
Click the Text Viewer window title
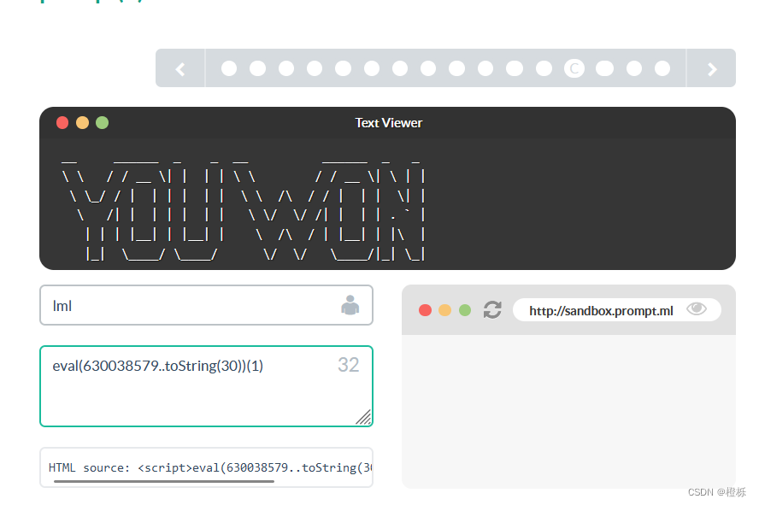click(389, 123)
